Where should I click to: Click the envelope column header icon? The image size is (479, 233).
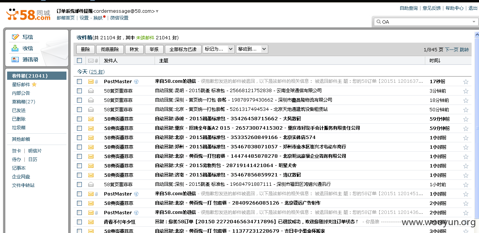[x=91, y=61]
